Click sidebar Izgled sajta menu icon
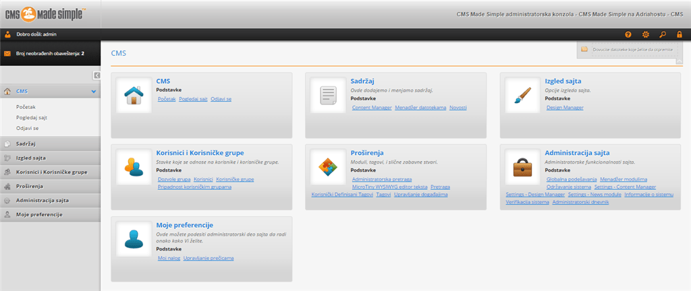691x291 pixels. click(x=7, y=158)
